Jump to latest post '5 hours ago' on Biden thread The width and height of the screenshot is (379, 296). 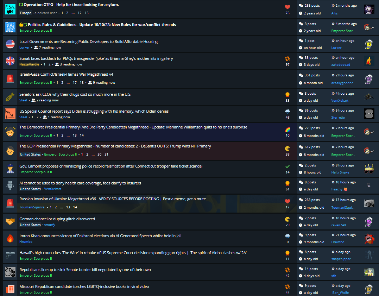click(x=342, y=111)
